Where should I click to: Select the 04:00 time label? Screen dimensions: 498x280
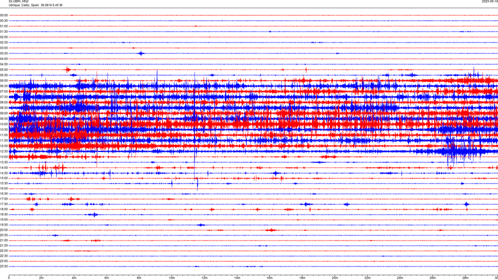pos(4,59)
